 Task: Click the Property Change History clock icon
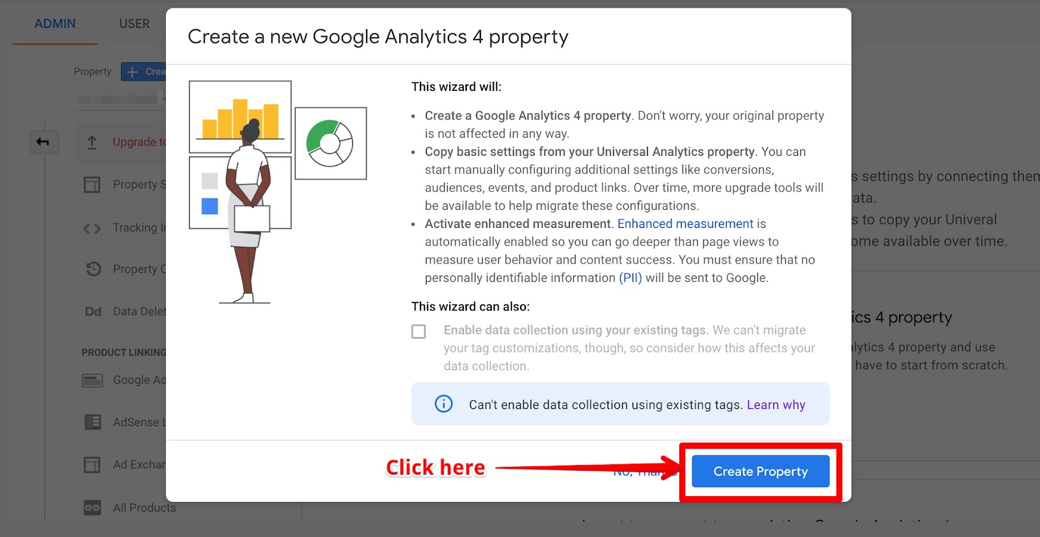93,269
